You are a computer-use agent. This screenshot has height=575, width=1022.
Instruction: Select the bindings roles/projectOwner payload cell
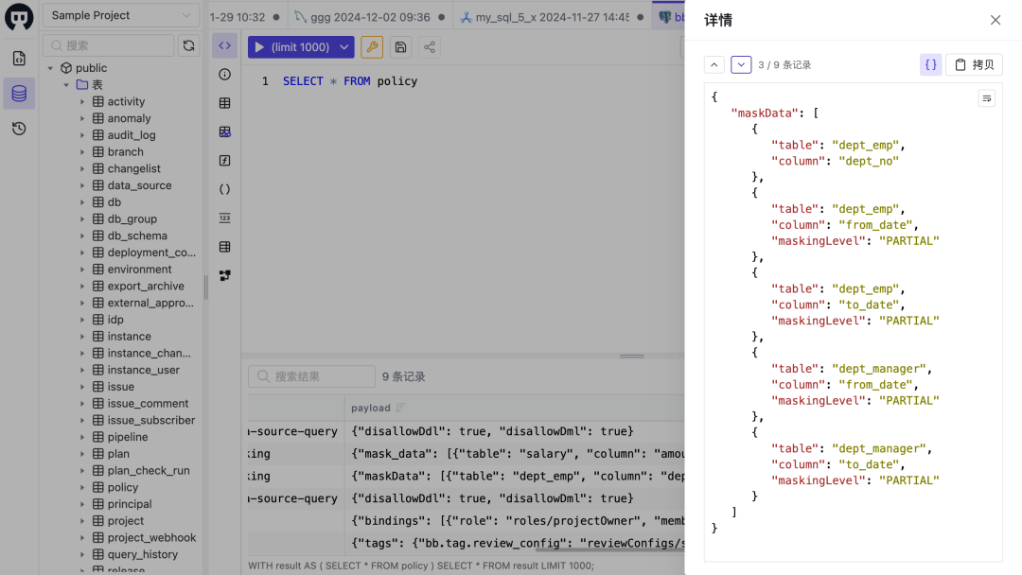coord(515,521)
